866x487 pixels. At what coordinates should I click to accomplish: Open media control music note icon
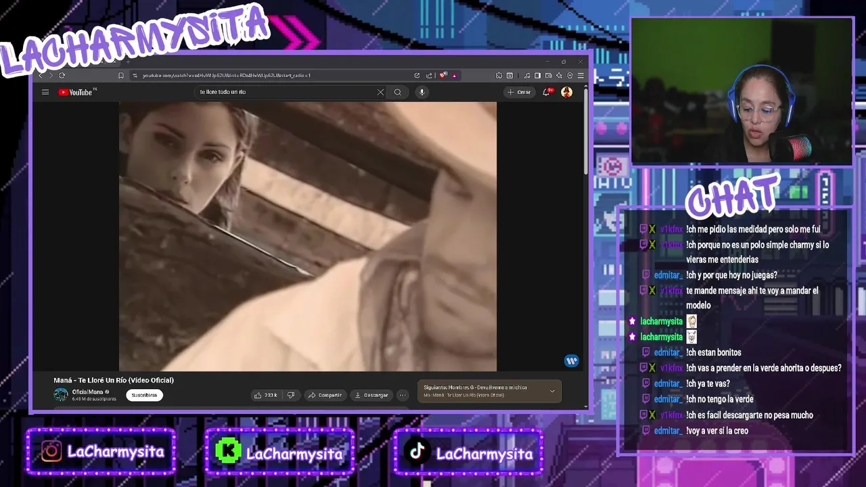click(527, 75)
